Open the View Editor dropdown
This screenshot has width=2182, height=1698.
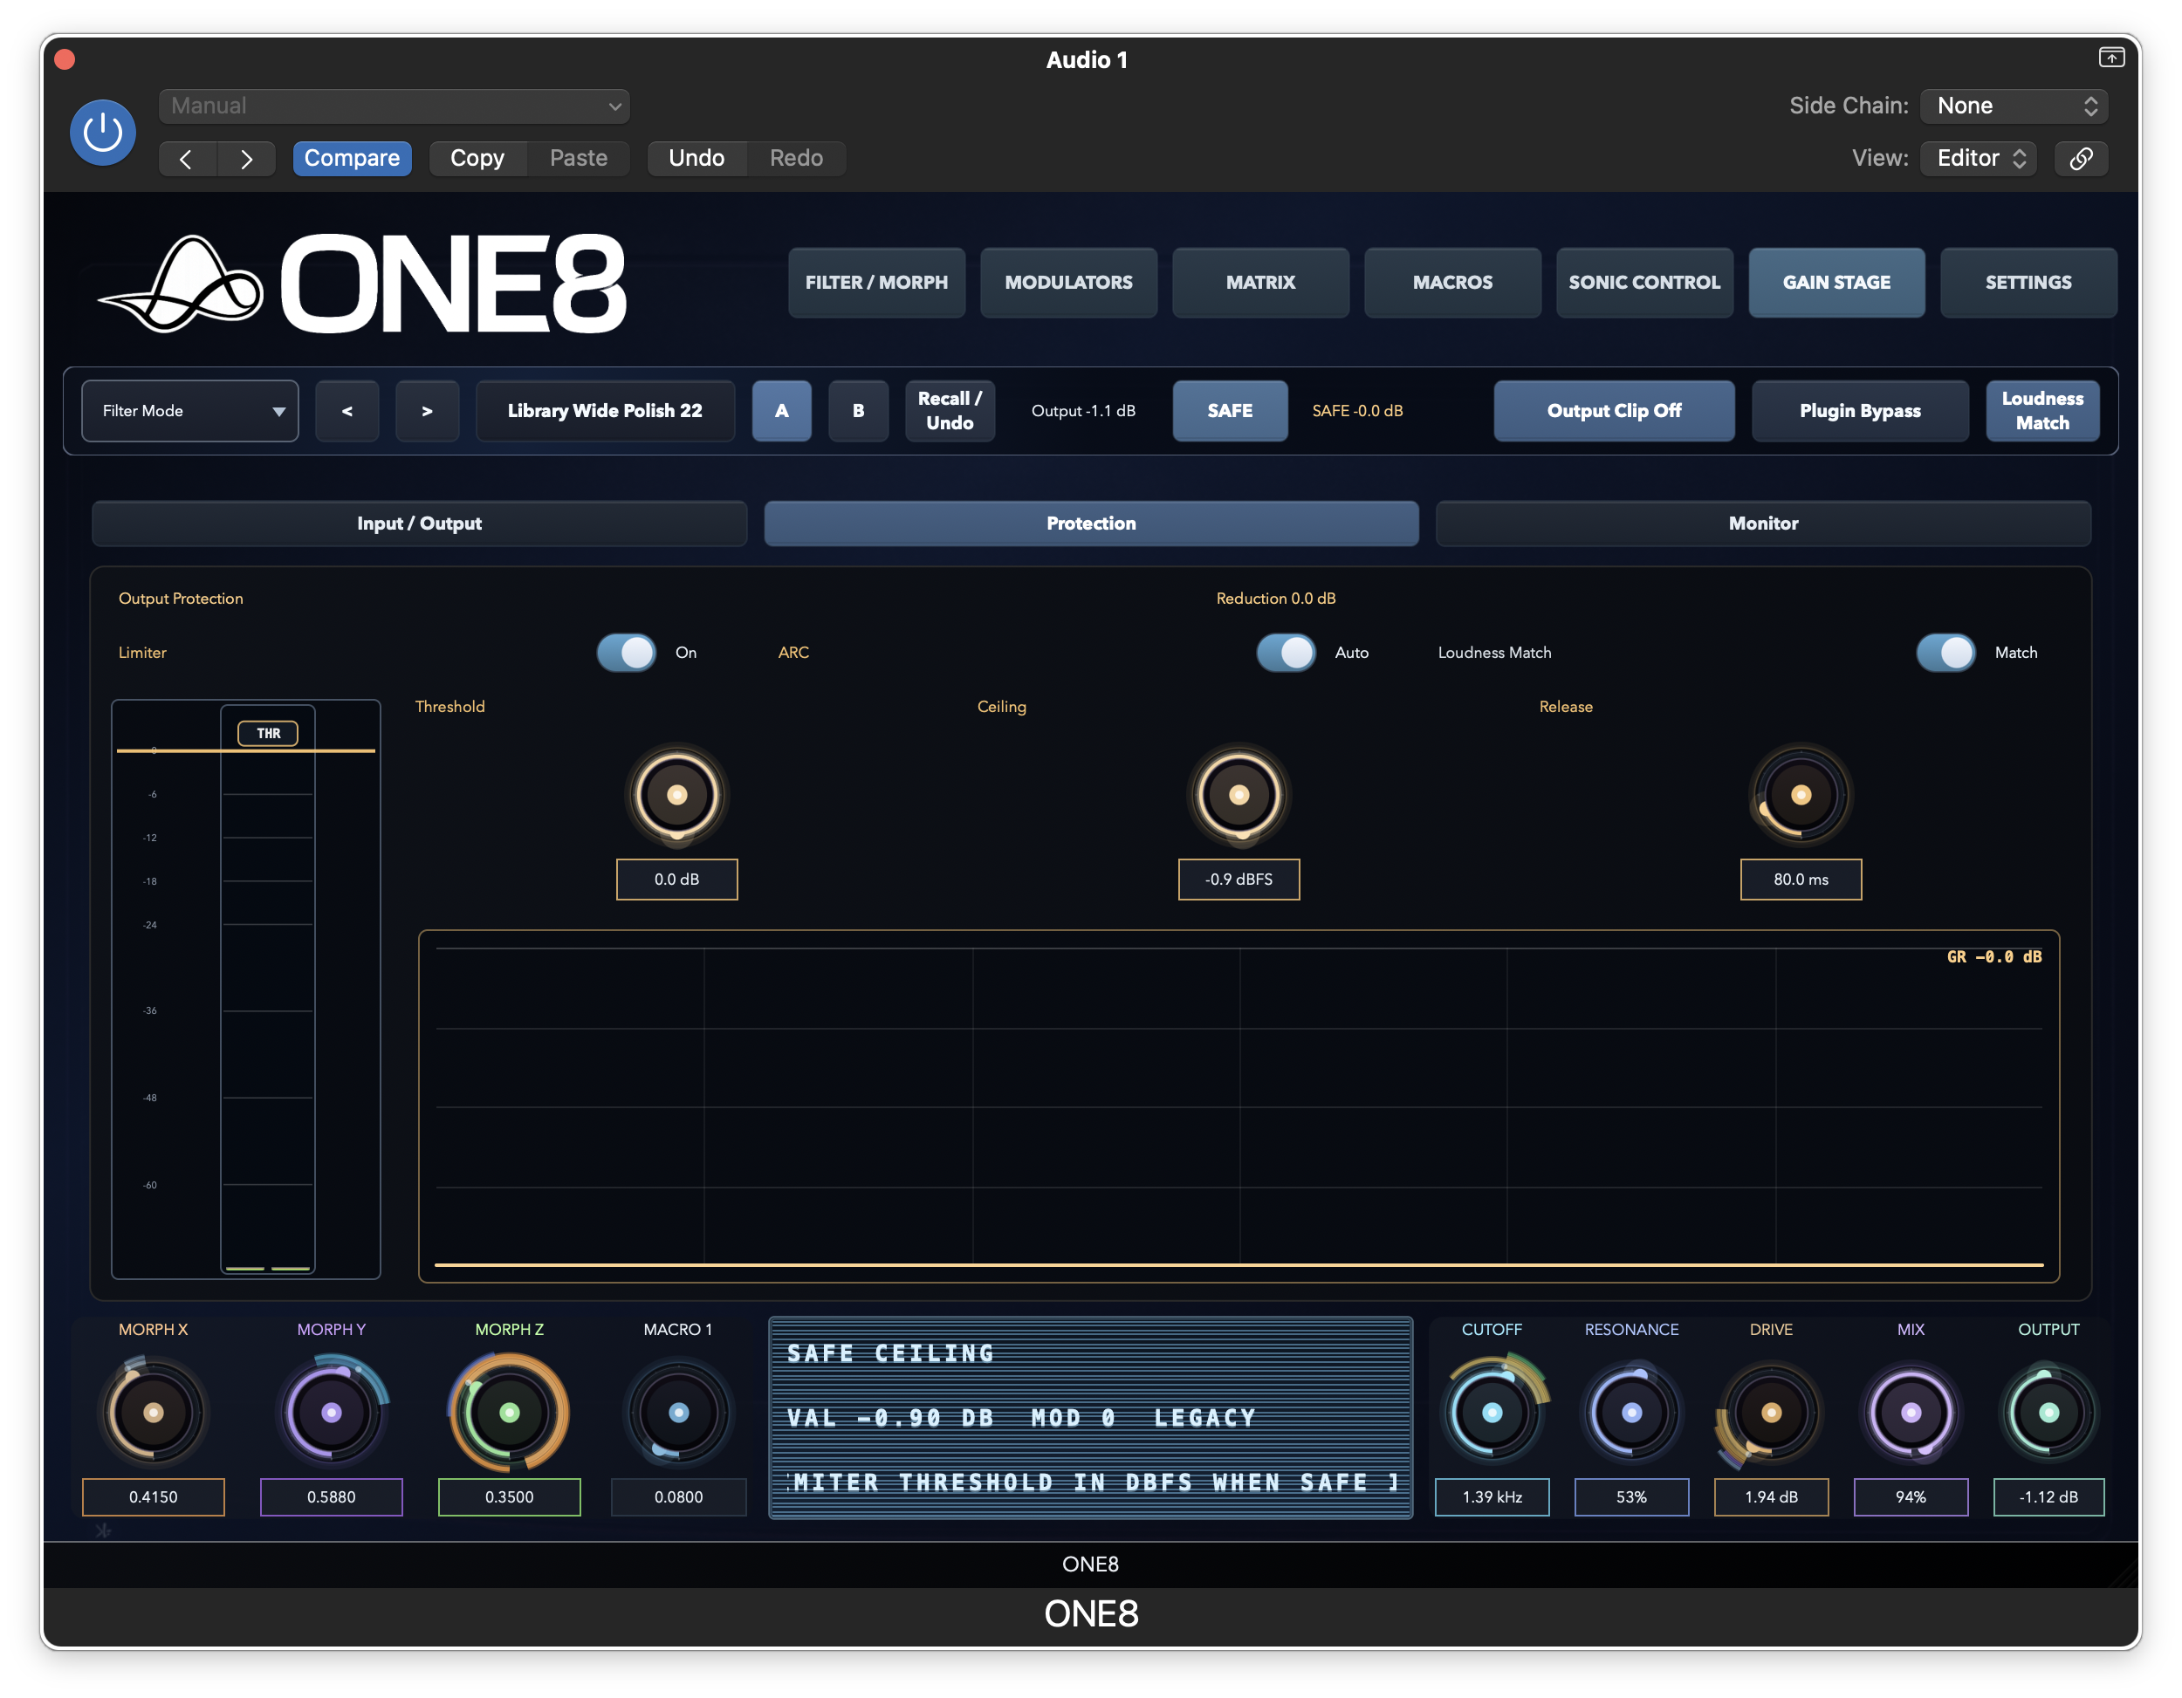point(1980,158)
